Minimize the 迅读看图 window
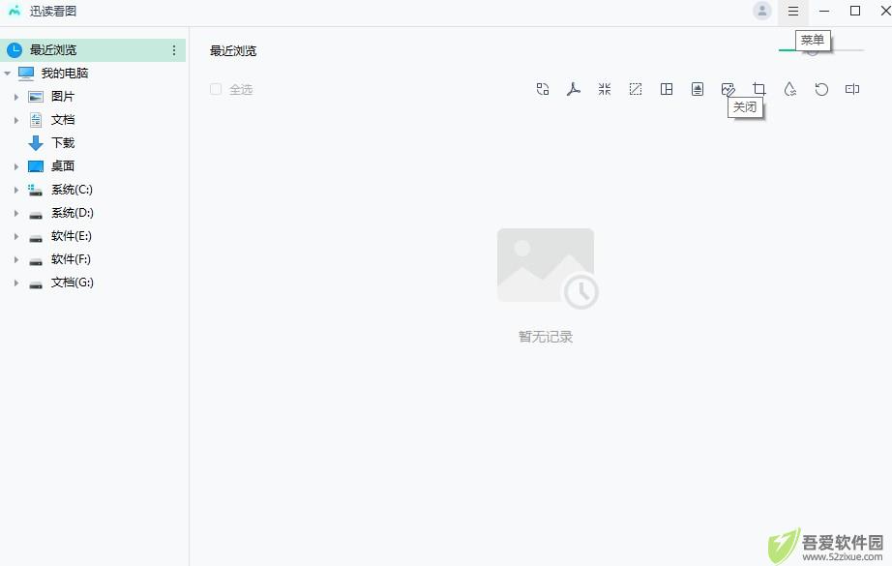 coord(823,12)
